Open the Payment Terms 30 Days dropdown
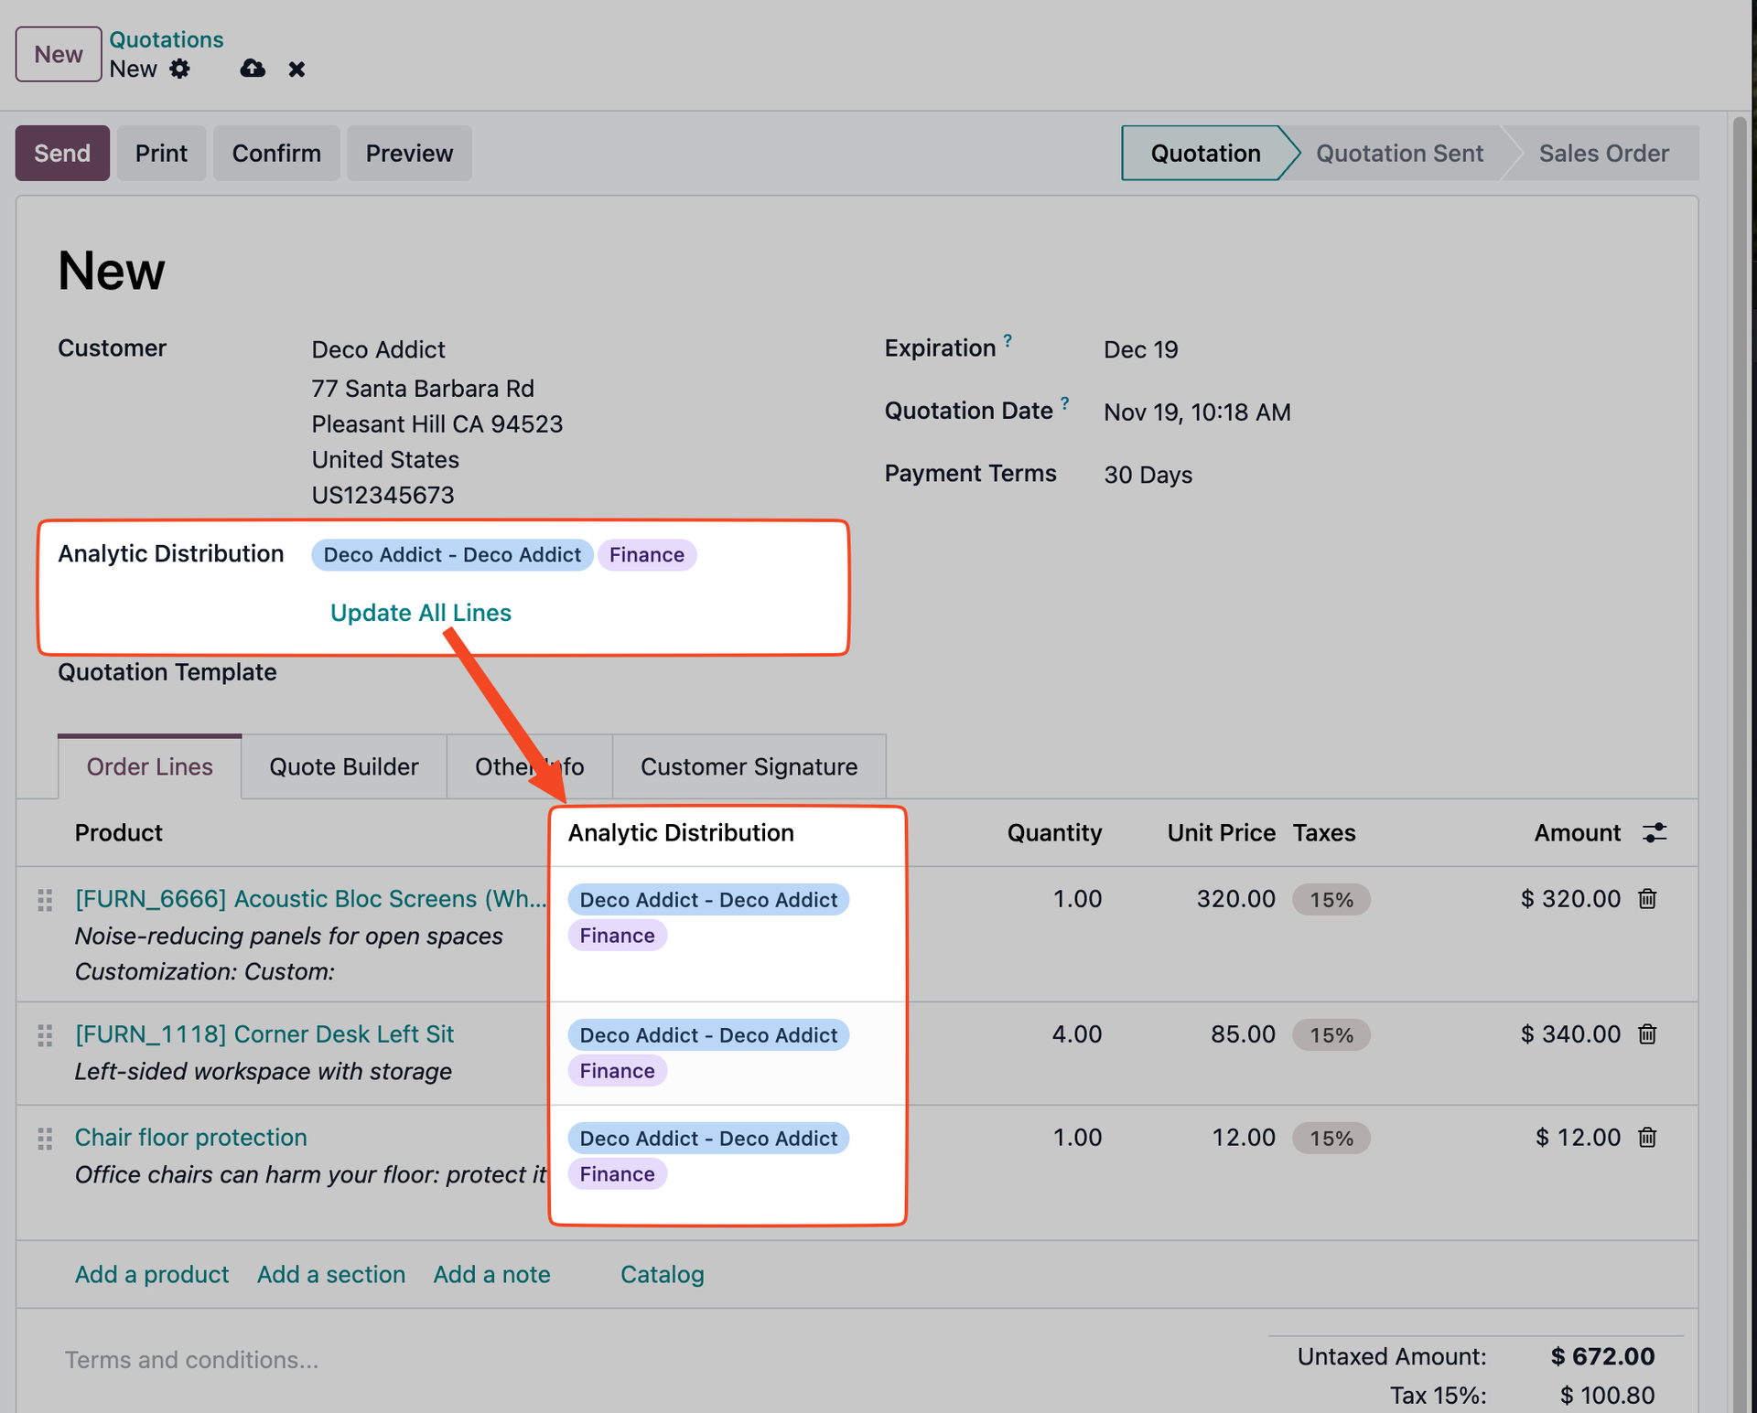This screenshot has width=1757, height=1413. tap(1148, 475)
